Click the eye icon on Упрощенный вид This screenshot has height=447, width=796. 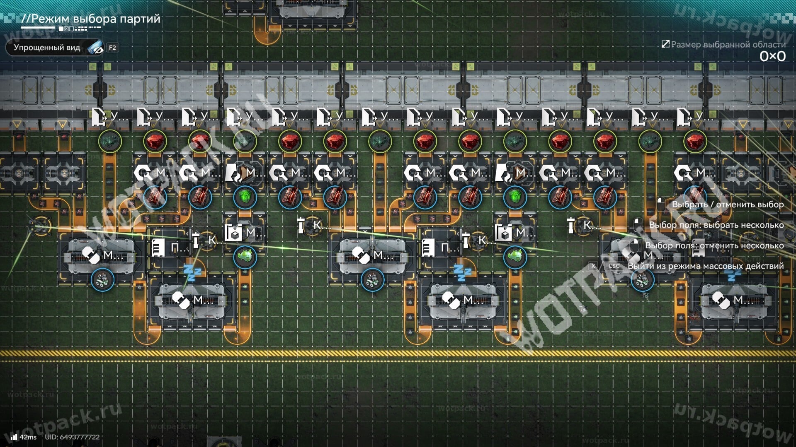click(95, 48)
